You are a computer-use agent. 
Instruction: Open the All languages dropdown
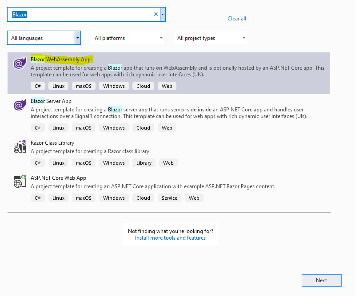point(44,38)
